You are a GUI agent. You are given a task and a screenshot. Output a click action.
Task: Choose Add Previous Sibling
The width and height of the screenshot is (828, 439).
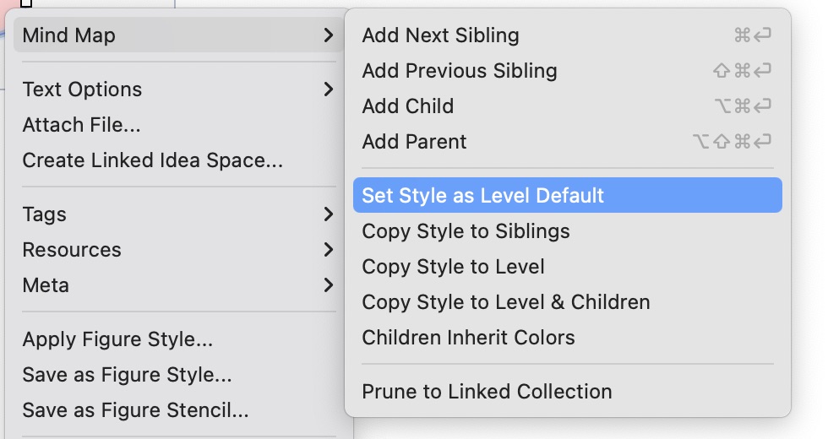coord(459,71)
